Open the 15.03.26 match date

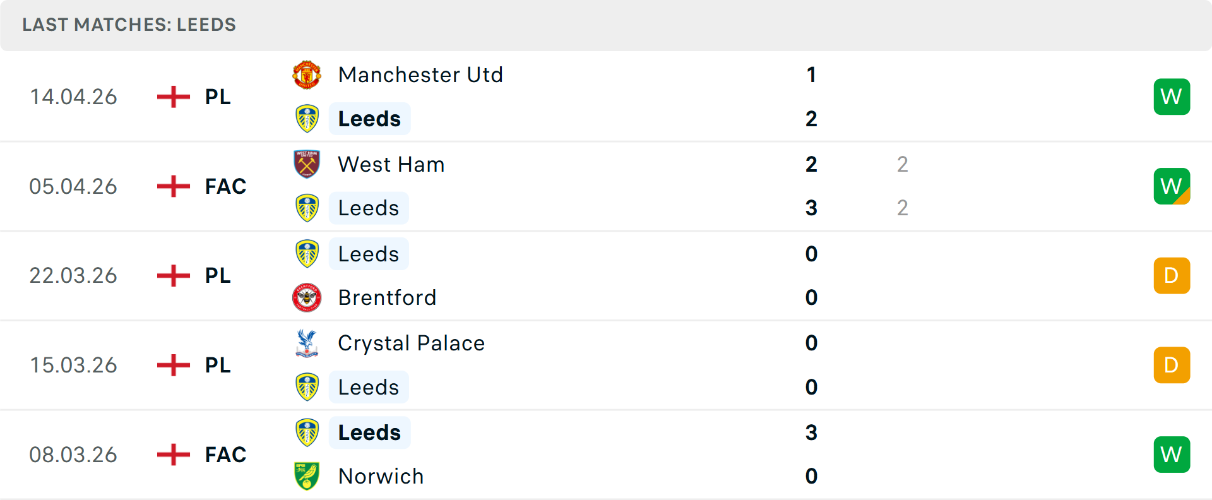pos(73,365)
